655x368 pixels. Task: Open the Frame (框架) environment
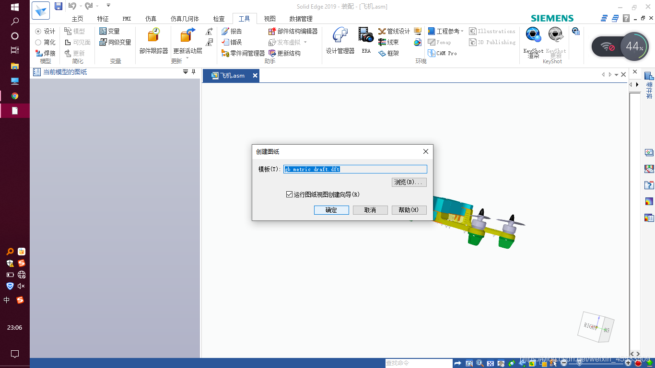(389, 53)
